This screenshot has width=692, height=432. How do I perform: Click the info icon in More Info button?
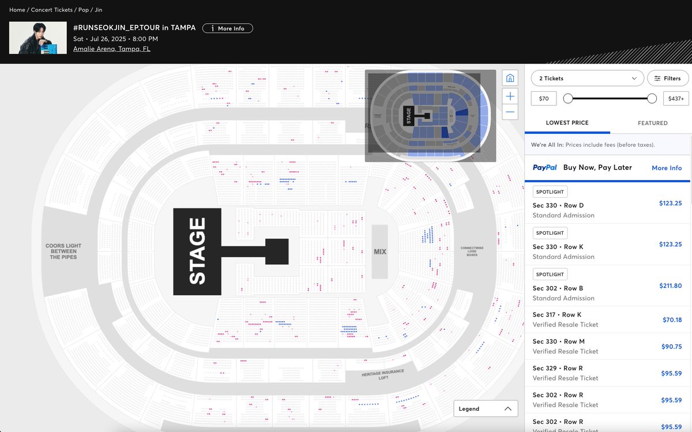[x=212, y=28]
